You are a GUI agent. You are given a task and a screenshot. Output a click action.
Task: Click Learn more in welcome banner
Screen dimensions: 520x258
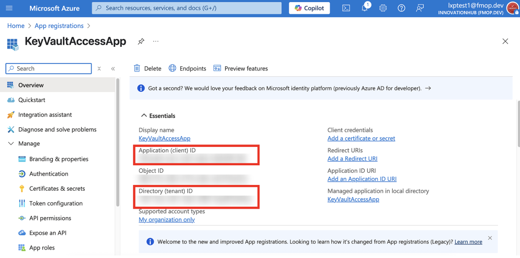click(x=468, y=242)
